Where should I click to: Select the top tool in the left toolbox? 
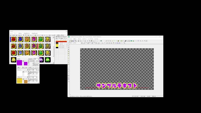(68, 46)
